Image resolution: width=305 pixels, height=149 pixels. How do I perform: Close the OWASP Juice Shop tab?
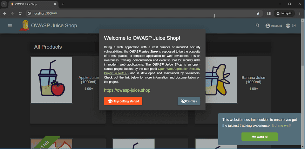coord(55,4)
